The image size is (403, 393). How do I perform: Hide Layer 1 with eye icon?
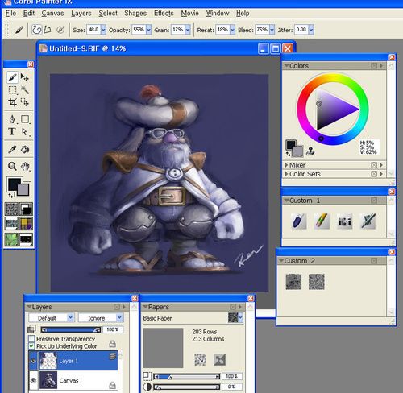click(33, 361)
